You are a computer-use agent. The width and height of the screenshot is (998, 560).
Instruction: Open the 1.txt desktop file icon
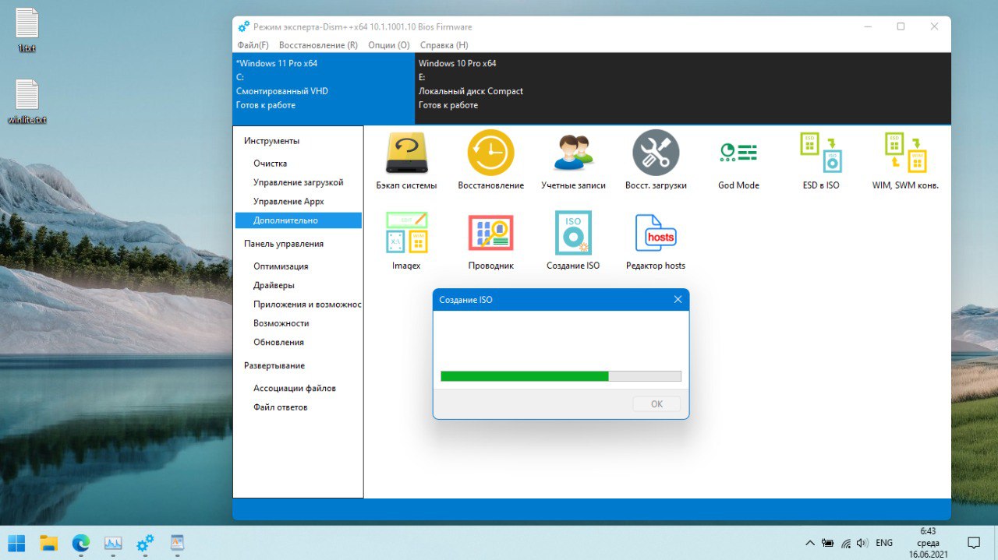tap(27, 31)
